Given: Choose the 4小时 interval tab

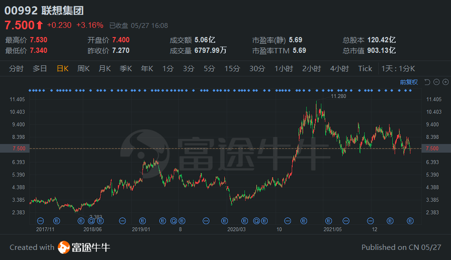Looking at the screenshot, I should (x=339, y=69).
